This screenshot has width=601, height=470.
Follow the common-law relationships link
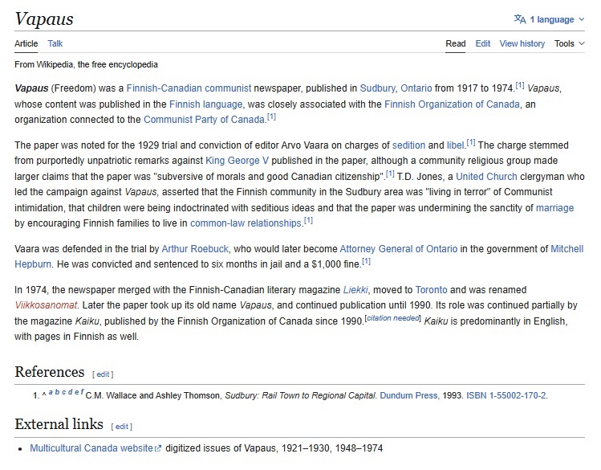tap(246, 223)
